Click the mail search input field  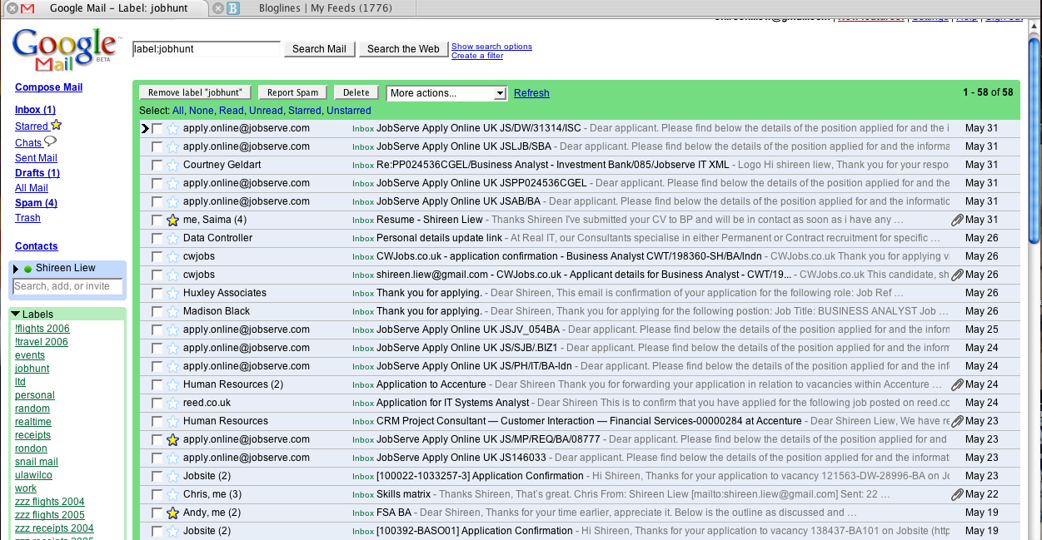click(207, 49)
